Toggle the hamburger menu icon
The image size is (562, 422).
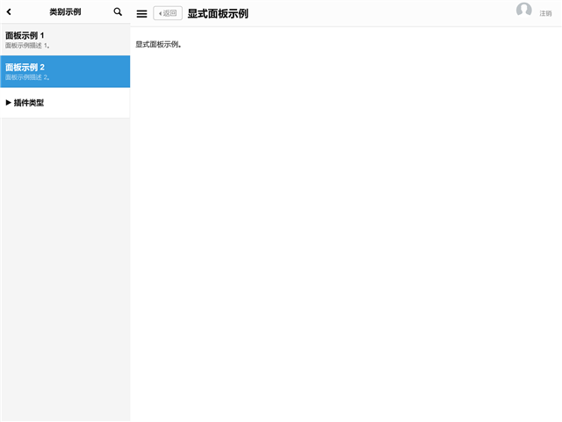[141, 13]
